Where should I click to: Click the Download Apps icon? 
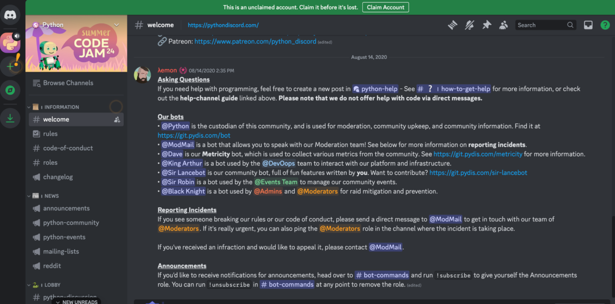pyautogui.click(x=10, y=118)
